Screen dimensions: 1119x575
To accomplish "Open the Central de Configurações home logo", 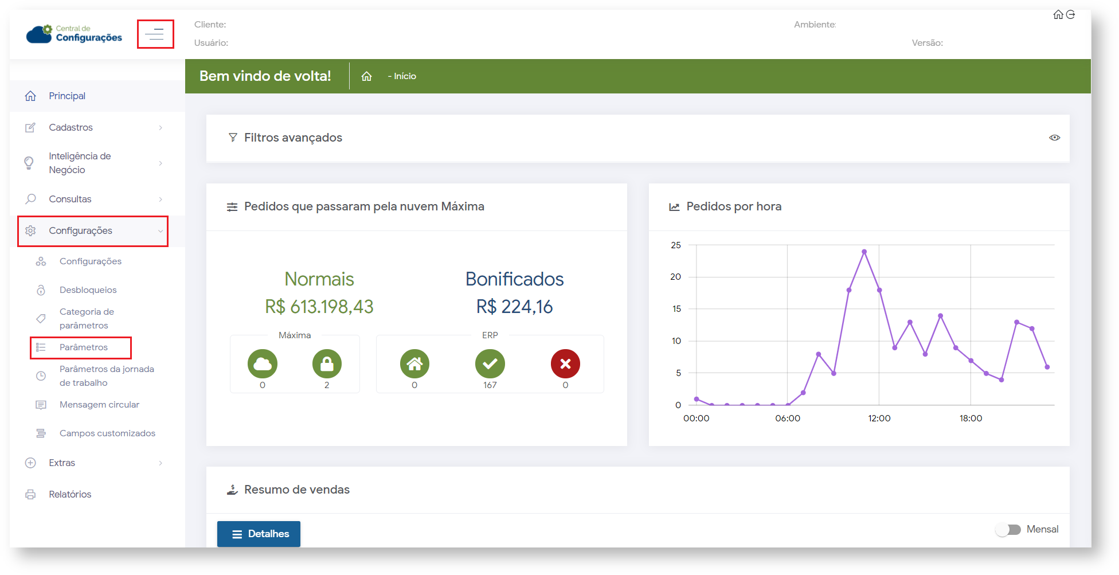I will [73, 34].
